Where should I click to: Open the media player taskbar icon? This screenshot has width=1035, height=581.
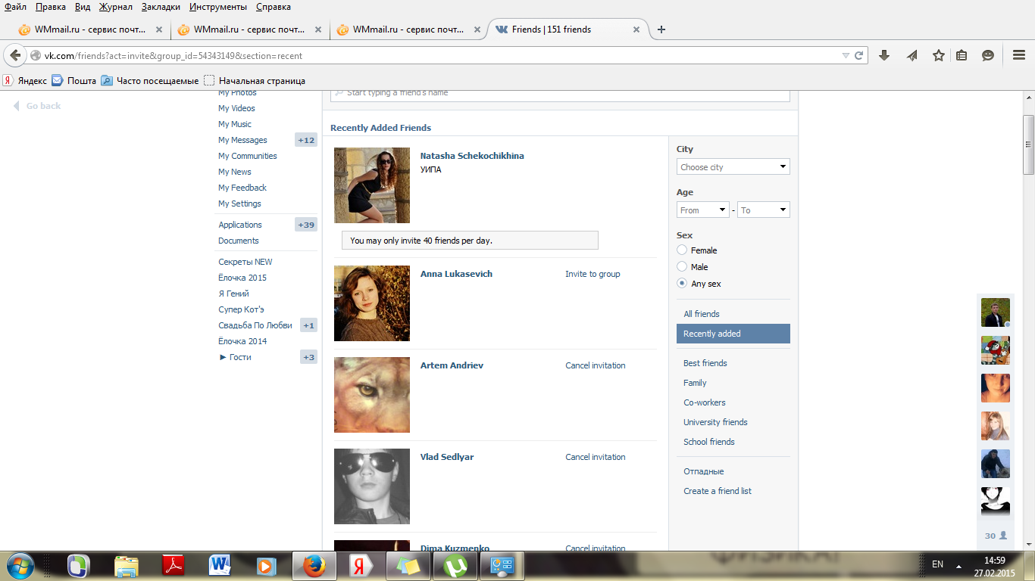[266, 566]
